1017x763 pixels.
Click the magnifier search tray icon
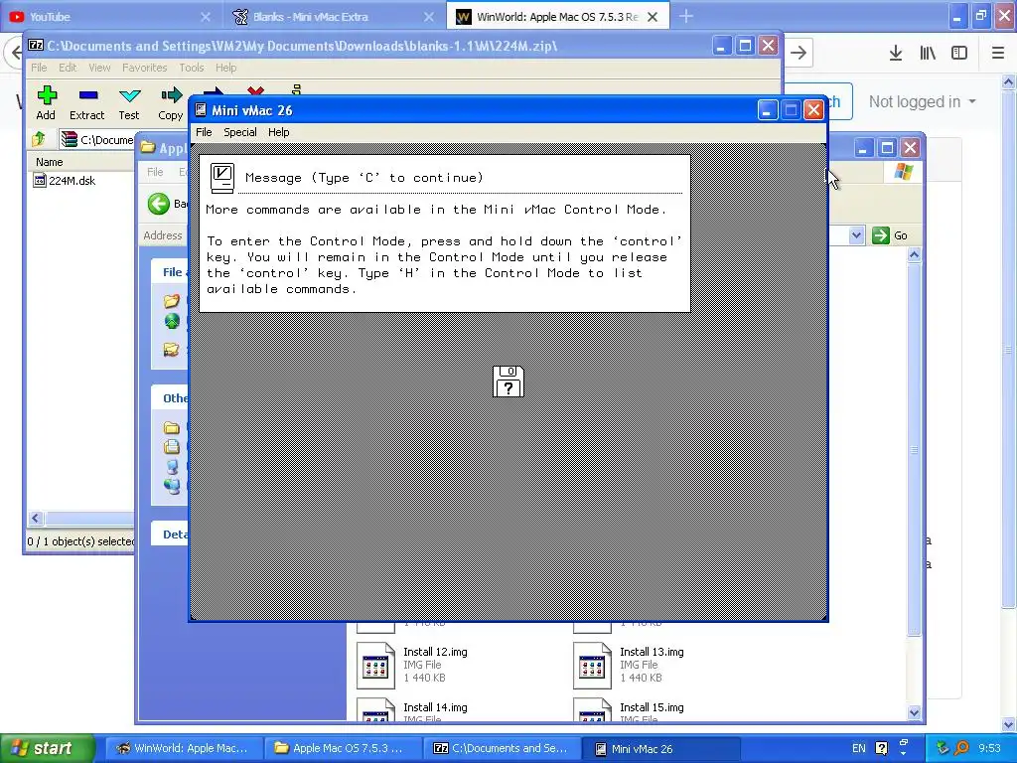coord(961,748)
